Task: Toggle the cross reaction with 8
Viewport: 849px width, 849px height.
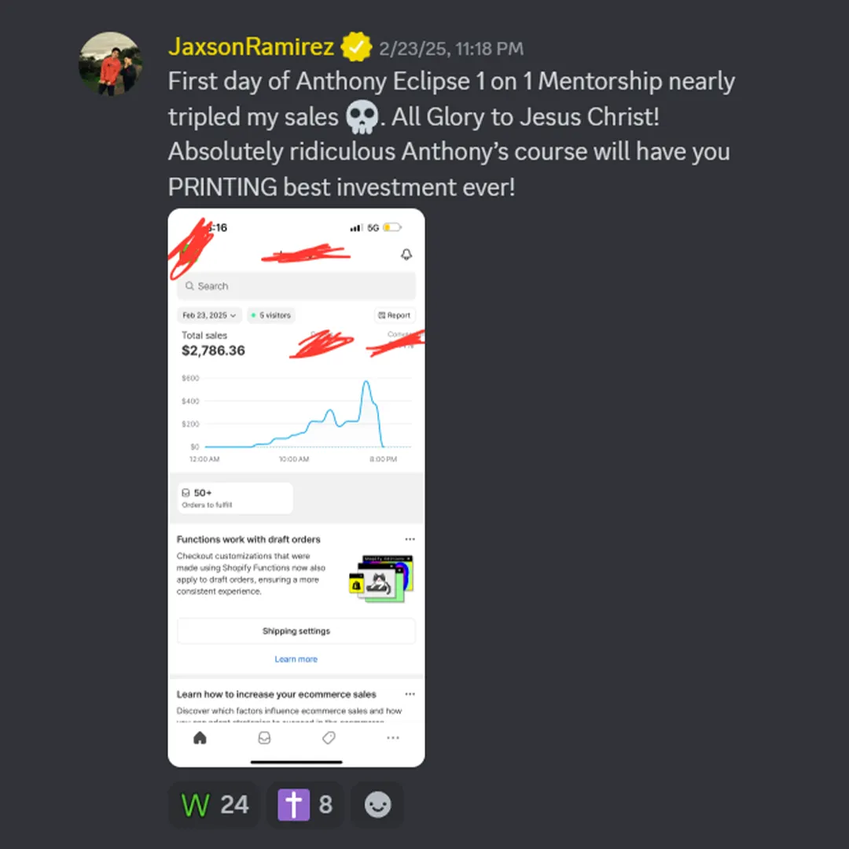Action: pyautogui.click(x=305, y=804)
